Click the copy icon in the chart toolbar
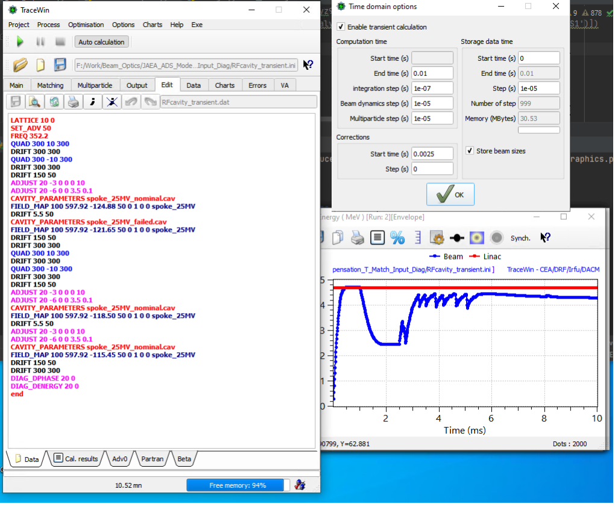The width and height of the screenshot is (615, 507). point(338,238)
